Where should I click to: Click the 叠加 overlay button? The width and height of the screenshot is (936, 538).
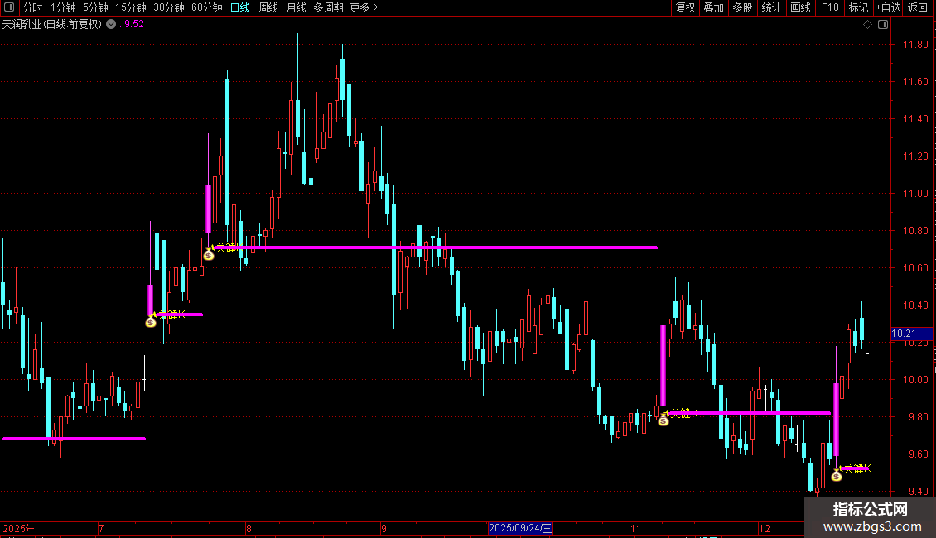[x=713, y=7]
